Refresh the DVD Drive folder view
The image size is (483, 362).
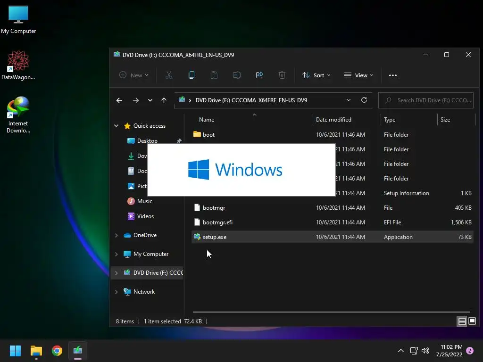tap(364, 100)
